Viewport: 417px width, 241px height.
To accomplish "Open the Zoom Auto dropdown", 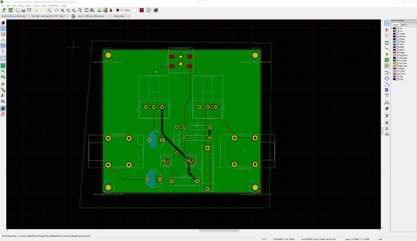I will pos(122,16).
